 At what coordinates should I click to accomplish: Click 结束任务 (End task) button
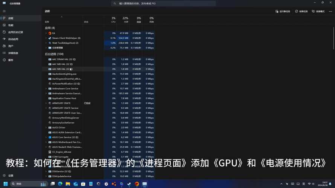[301, 11]
